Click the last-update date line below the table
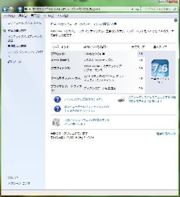180x197 pixels. pyautogui.click(x=72, y=137)
